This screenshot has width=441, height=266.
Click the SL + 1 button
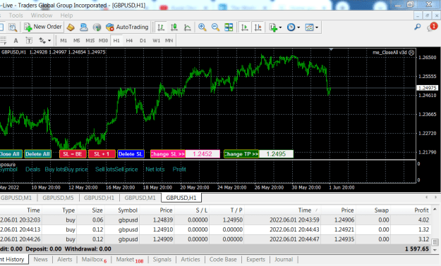click(x=102, y=154)
